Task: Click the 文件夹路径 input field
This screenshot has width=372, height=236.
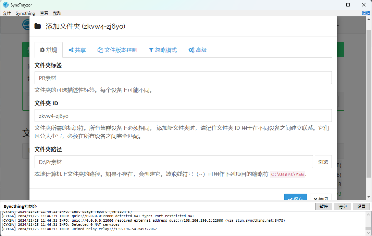Action: 174,162
